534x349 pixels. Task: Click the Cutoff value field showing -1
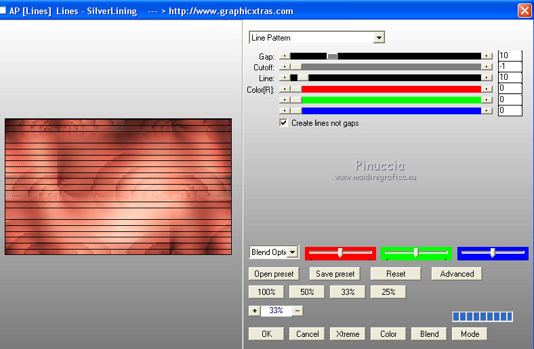[510, 66]
